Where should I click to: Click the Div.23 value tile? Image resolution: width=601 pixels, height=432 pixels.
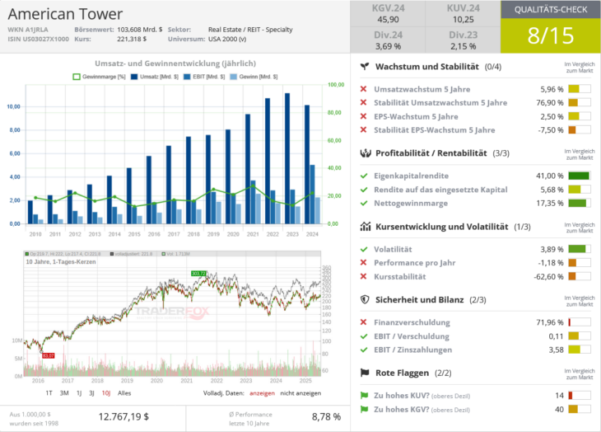pos(463,40)
